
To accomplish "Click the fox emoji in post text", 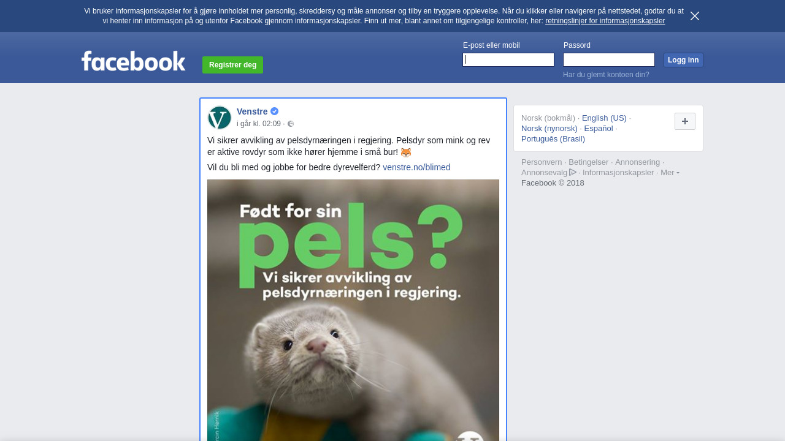I will pyautogui.click(x=406, y=153).
